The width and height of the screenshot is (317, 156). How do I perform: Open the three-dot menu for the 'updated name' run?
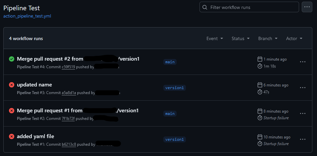(x=303, y=87)
